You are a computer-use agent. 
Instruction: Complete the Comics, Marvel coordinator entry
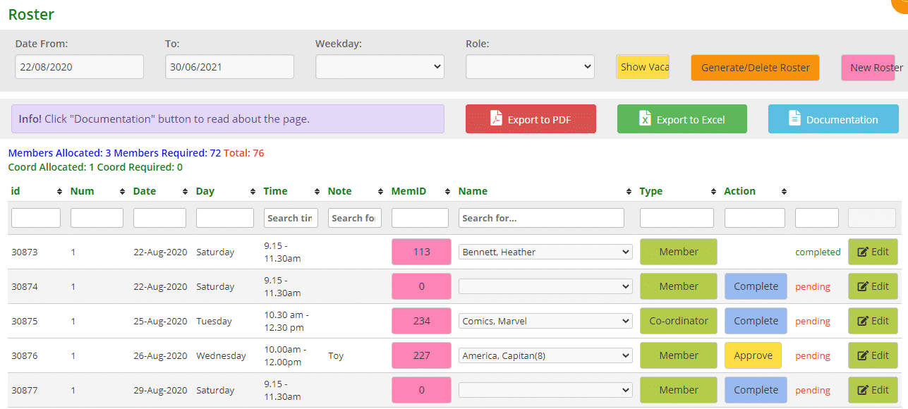756,321
